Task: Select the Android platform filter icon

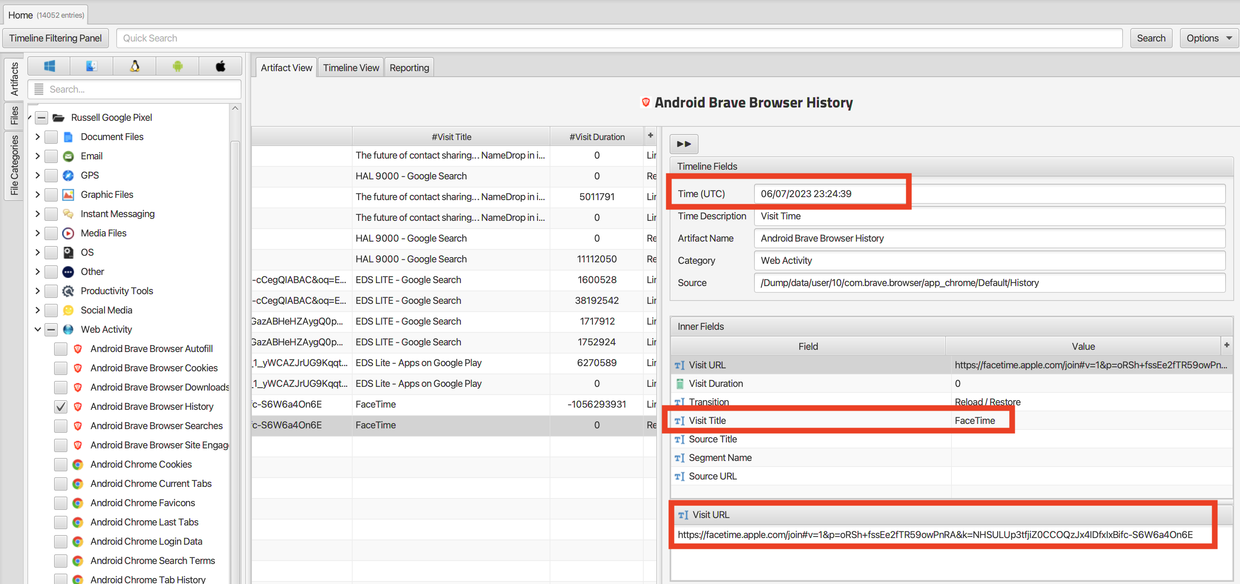Action: [x=178, y=66]
